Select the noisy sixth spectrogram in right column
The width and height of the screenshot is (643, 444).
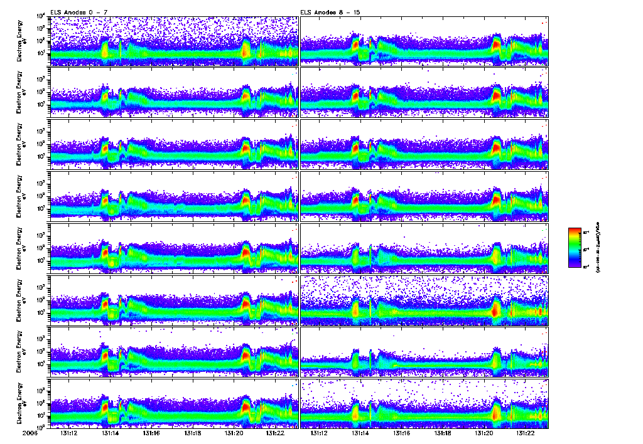[x=424, y=300]
